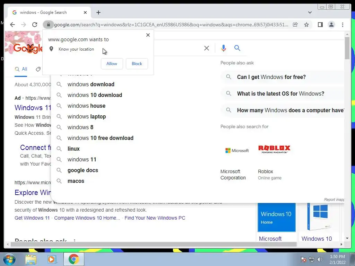The width and height of the screenshot is (355, 266).
Task: Open the Windows Start menu
Action: tap(9, 259)
